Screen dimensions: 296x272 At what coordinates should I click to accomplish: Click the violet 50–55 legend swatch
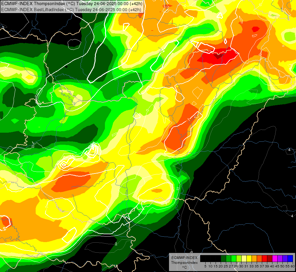(x=285, y=258)
